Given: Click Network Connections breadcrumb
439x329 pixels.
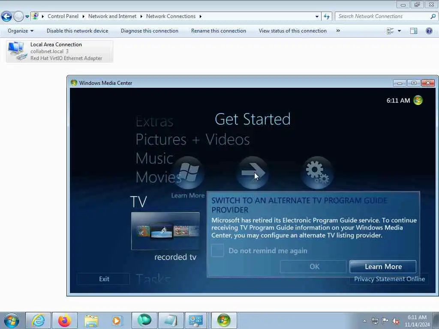Looking at the screenshot, I should click(171, 16).
